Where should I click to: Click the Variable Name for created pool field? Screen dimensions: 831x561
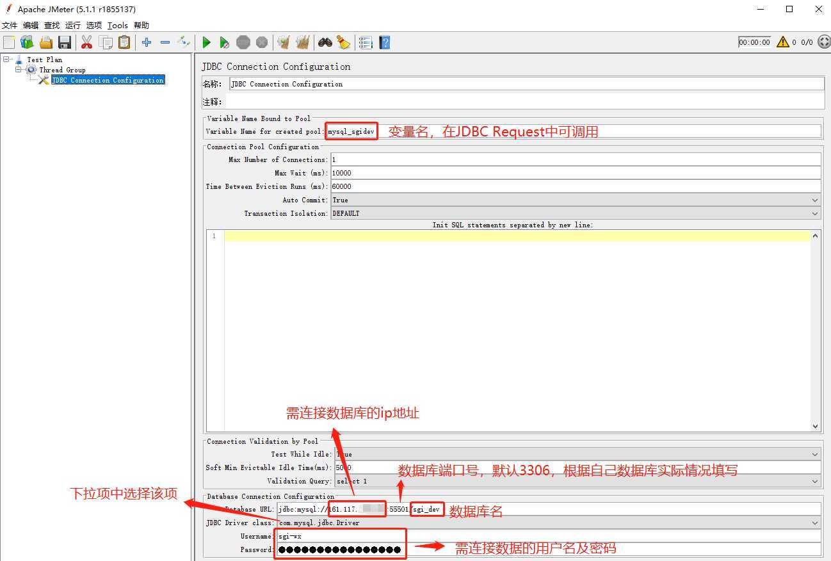point(573,131)
